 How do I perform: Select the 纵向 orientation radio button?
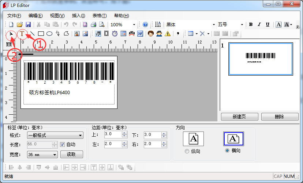point(187,151)
